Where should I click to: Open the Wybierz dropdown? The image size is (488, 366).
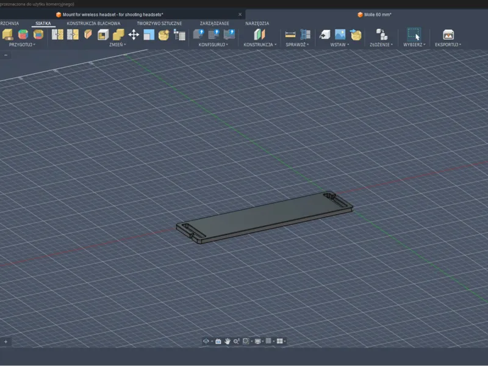[x=414, y=45]
